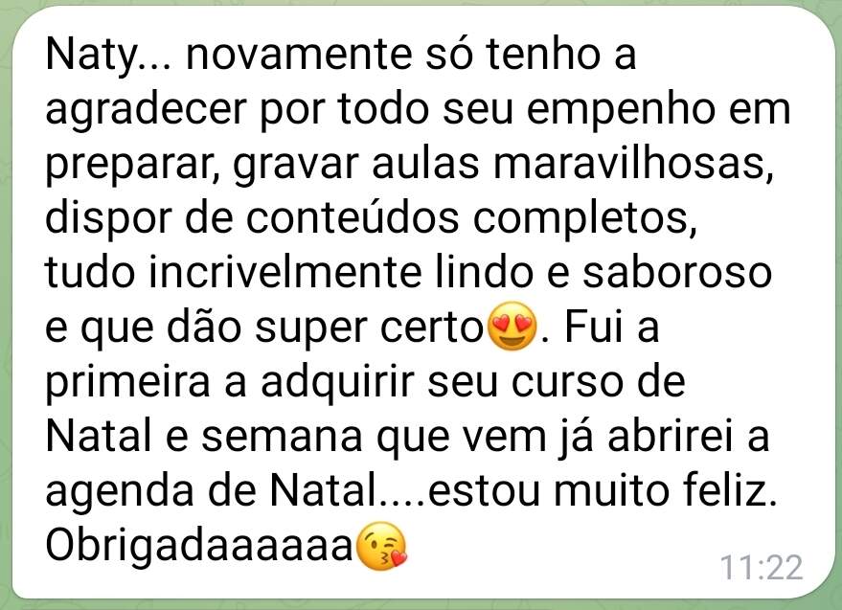Click the 11:22 message timestamp

[x=761, y=568]
